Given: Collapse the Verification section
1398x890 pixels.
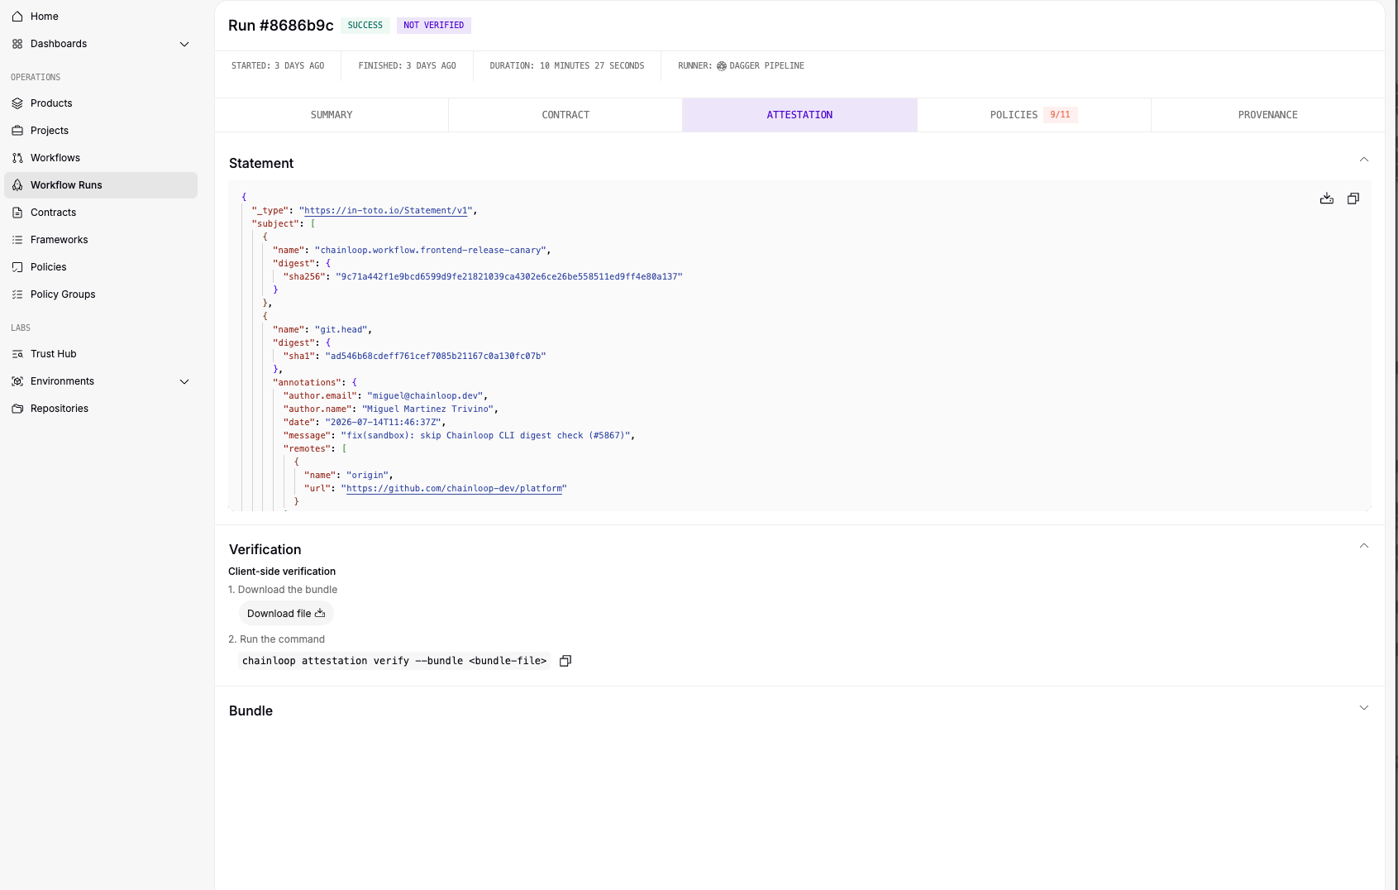Looking at the screenshot, I should point(1364,546).
